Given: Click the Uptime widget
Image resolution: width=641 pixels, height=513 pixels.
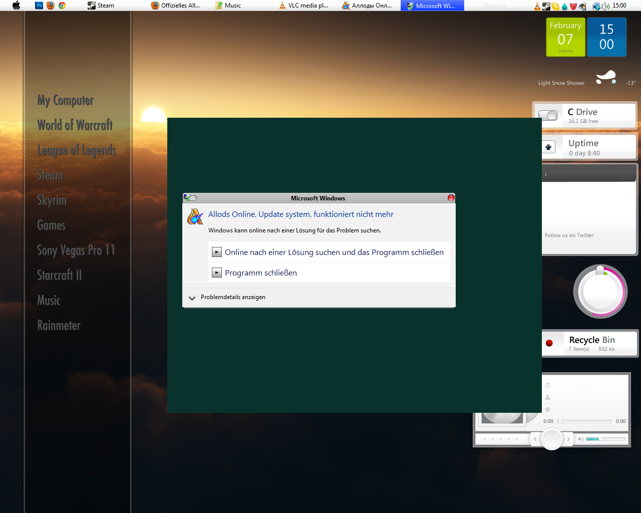Looking at the screenshot, I should 589,147.
